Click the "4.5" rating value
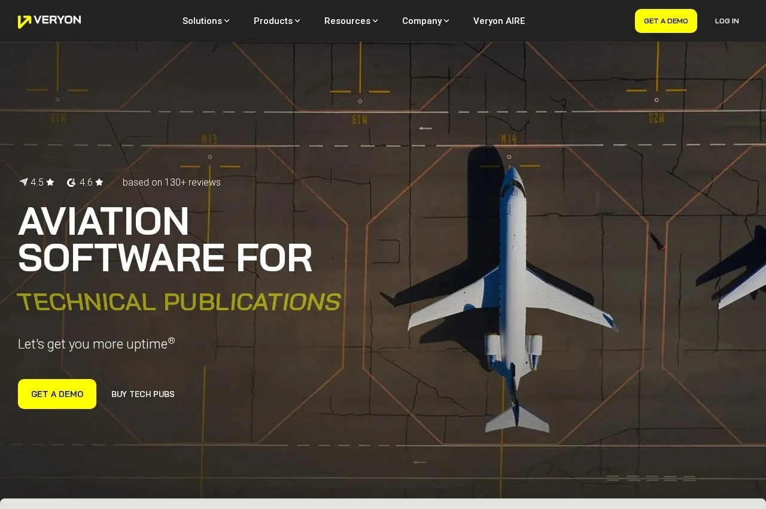This screenshot has width=766, height=509. (x=37, y=182)
